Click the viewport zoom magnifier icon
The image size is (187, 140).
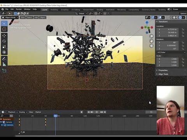pos(152,36)
